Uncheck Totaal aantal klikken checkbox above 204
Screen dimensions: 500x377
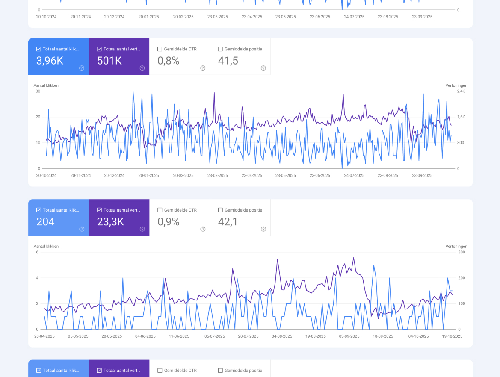tap(39, 210)
